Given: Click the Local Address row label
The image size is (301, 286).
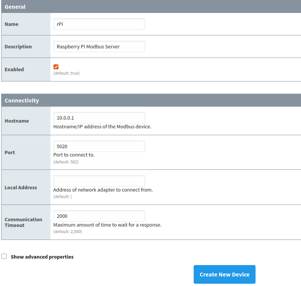Looking at the screenshot, I should tap(21, 187).
